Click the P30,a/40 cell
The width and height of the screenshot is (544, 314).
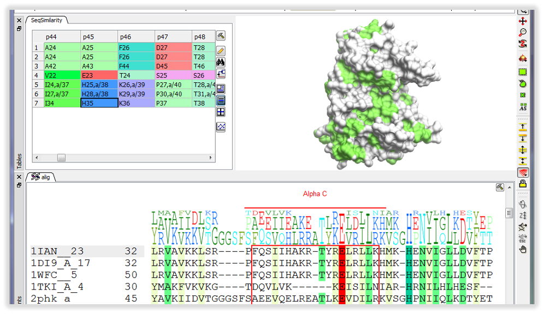coord(174,94)
